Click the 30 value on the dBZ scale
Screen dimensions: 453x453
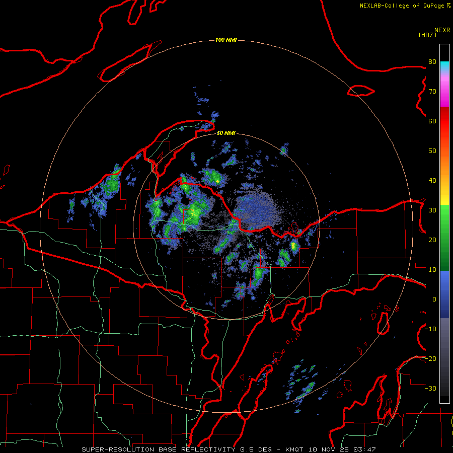pyautogui.click(x=432, y=210)
